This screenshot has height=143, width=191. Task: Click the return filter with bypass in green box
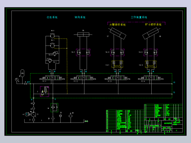54,107
